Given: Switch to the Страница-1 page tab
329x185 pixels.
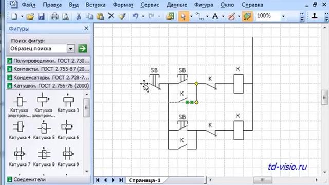Looking at the screenshot, I should (144, 180).
